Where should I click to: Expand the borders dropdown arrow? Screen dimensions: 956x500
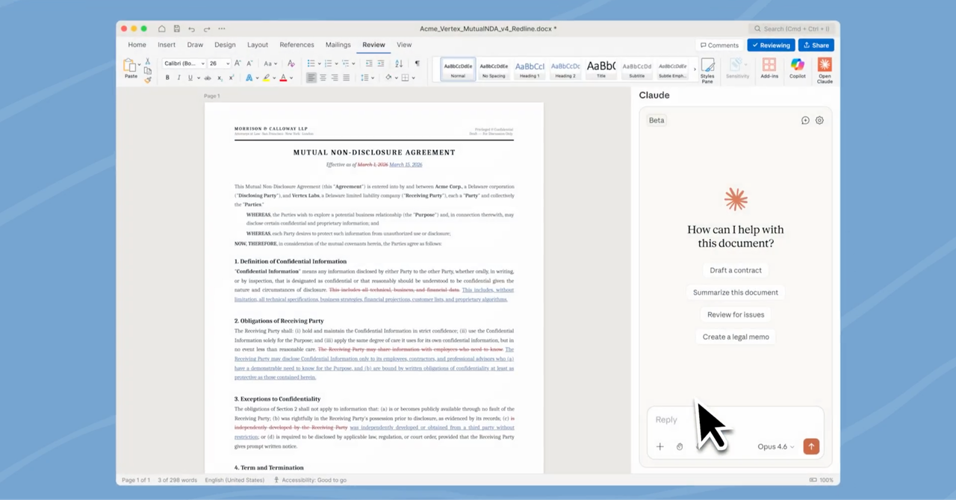(413, 78)
